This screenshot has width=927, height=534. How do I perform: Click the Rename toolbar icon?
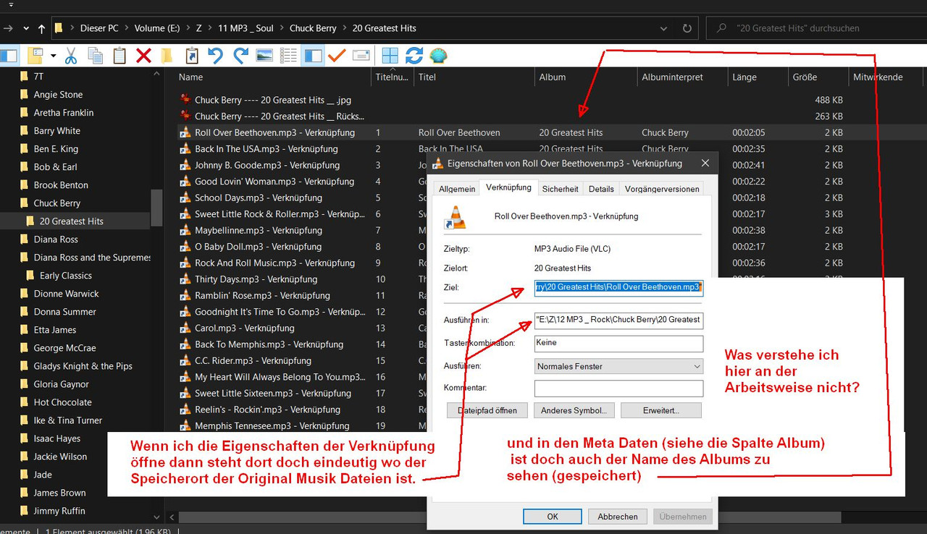pos(361,56)
